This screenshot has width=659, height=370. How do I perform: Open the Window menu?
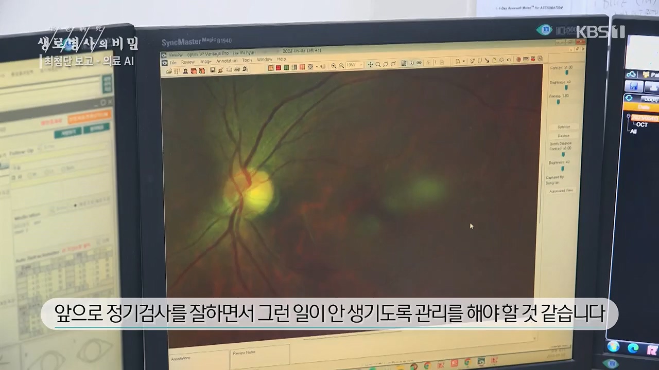(265, 60)
